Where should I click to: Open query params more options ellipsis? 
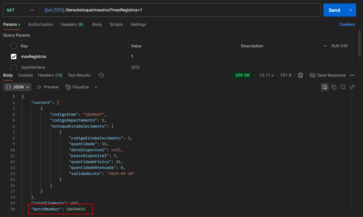click(x=325, y=46)
